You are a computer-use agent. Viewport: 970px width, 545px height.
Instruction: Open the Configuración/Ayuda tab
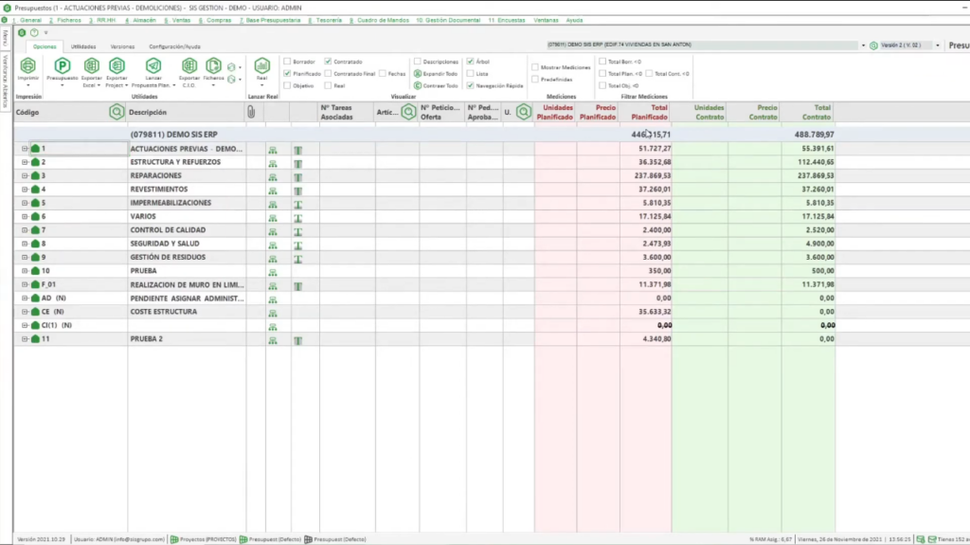(174, 46)
